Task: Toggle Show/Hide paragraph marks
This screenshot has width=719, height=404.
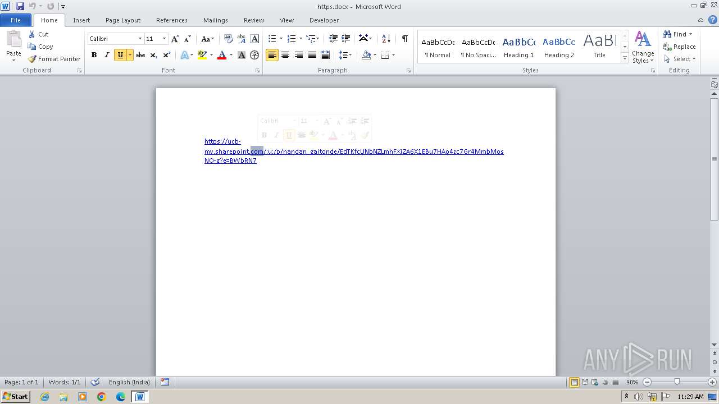Action: 404,39
